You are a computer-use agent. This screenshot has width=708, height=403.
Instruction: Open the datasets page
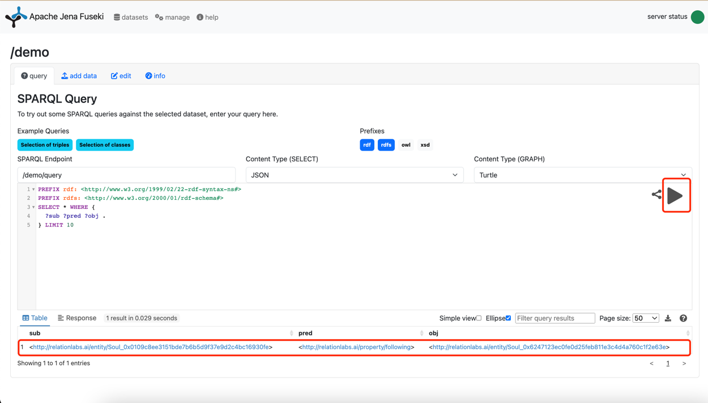click(x=131, y=18)
